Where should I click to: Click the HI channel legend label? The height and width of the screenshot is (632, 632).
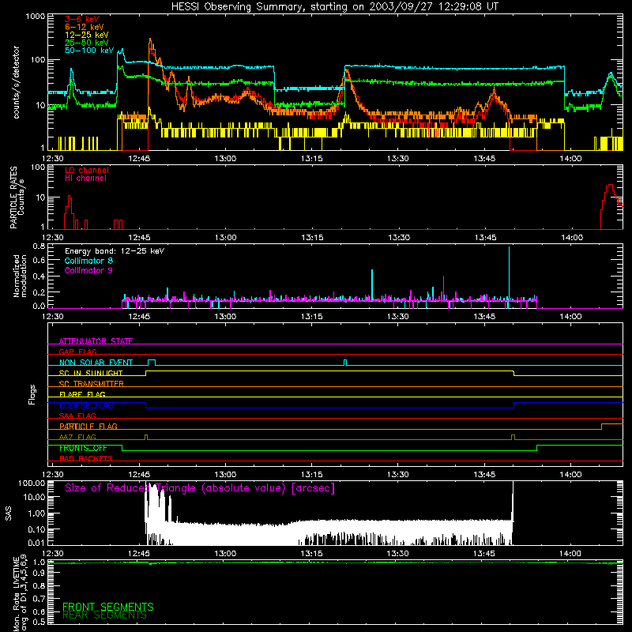85,179
